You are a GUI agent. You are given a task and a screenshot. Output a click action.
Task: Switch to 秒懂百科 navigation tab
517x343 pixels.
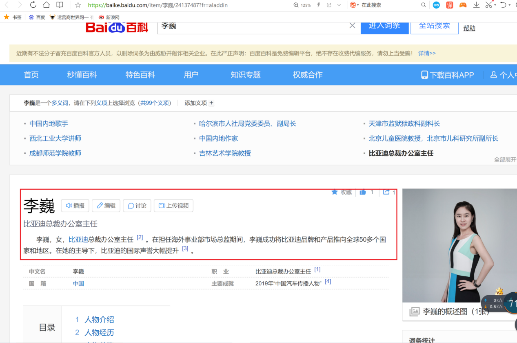(81, 74)
